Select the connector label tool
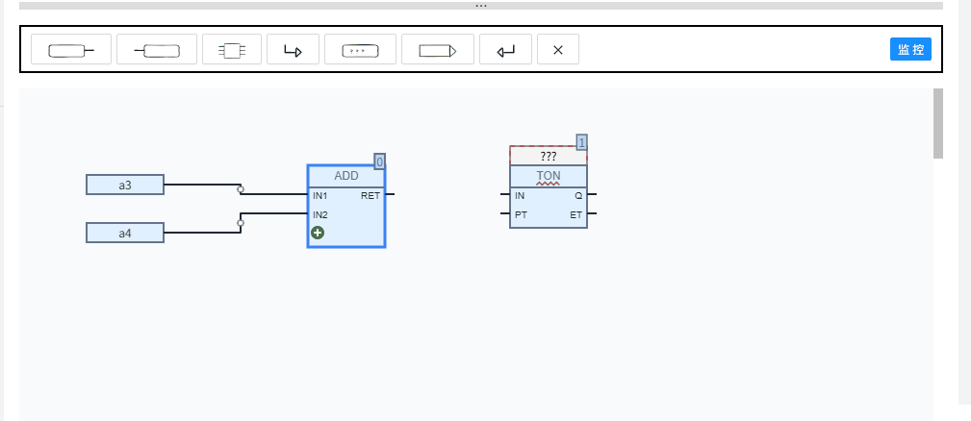This screenshot has width=971, height=421. point(438,49)
